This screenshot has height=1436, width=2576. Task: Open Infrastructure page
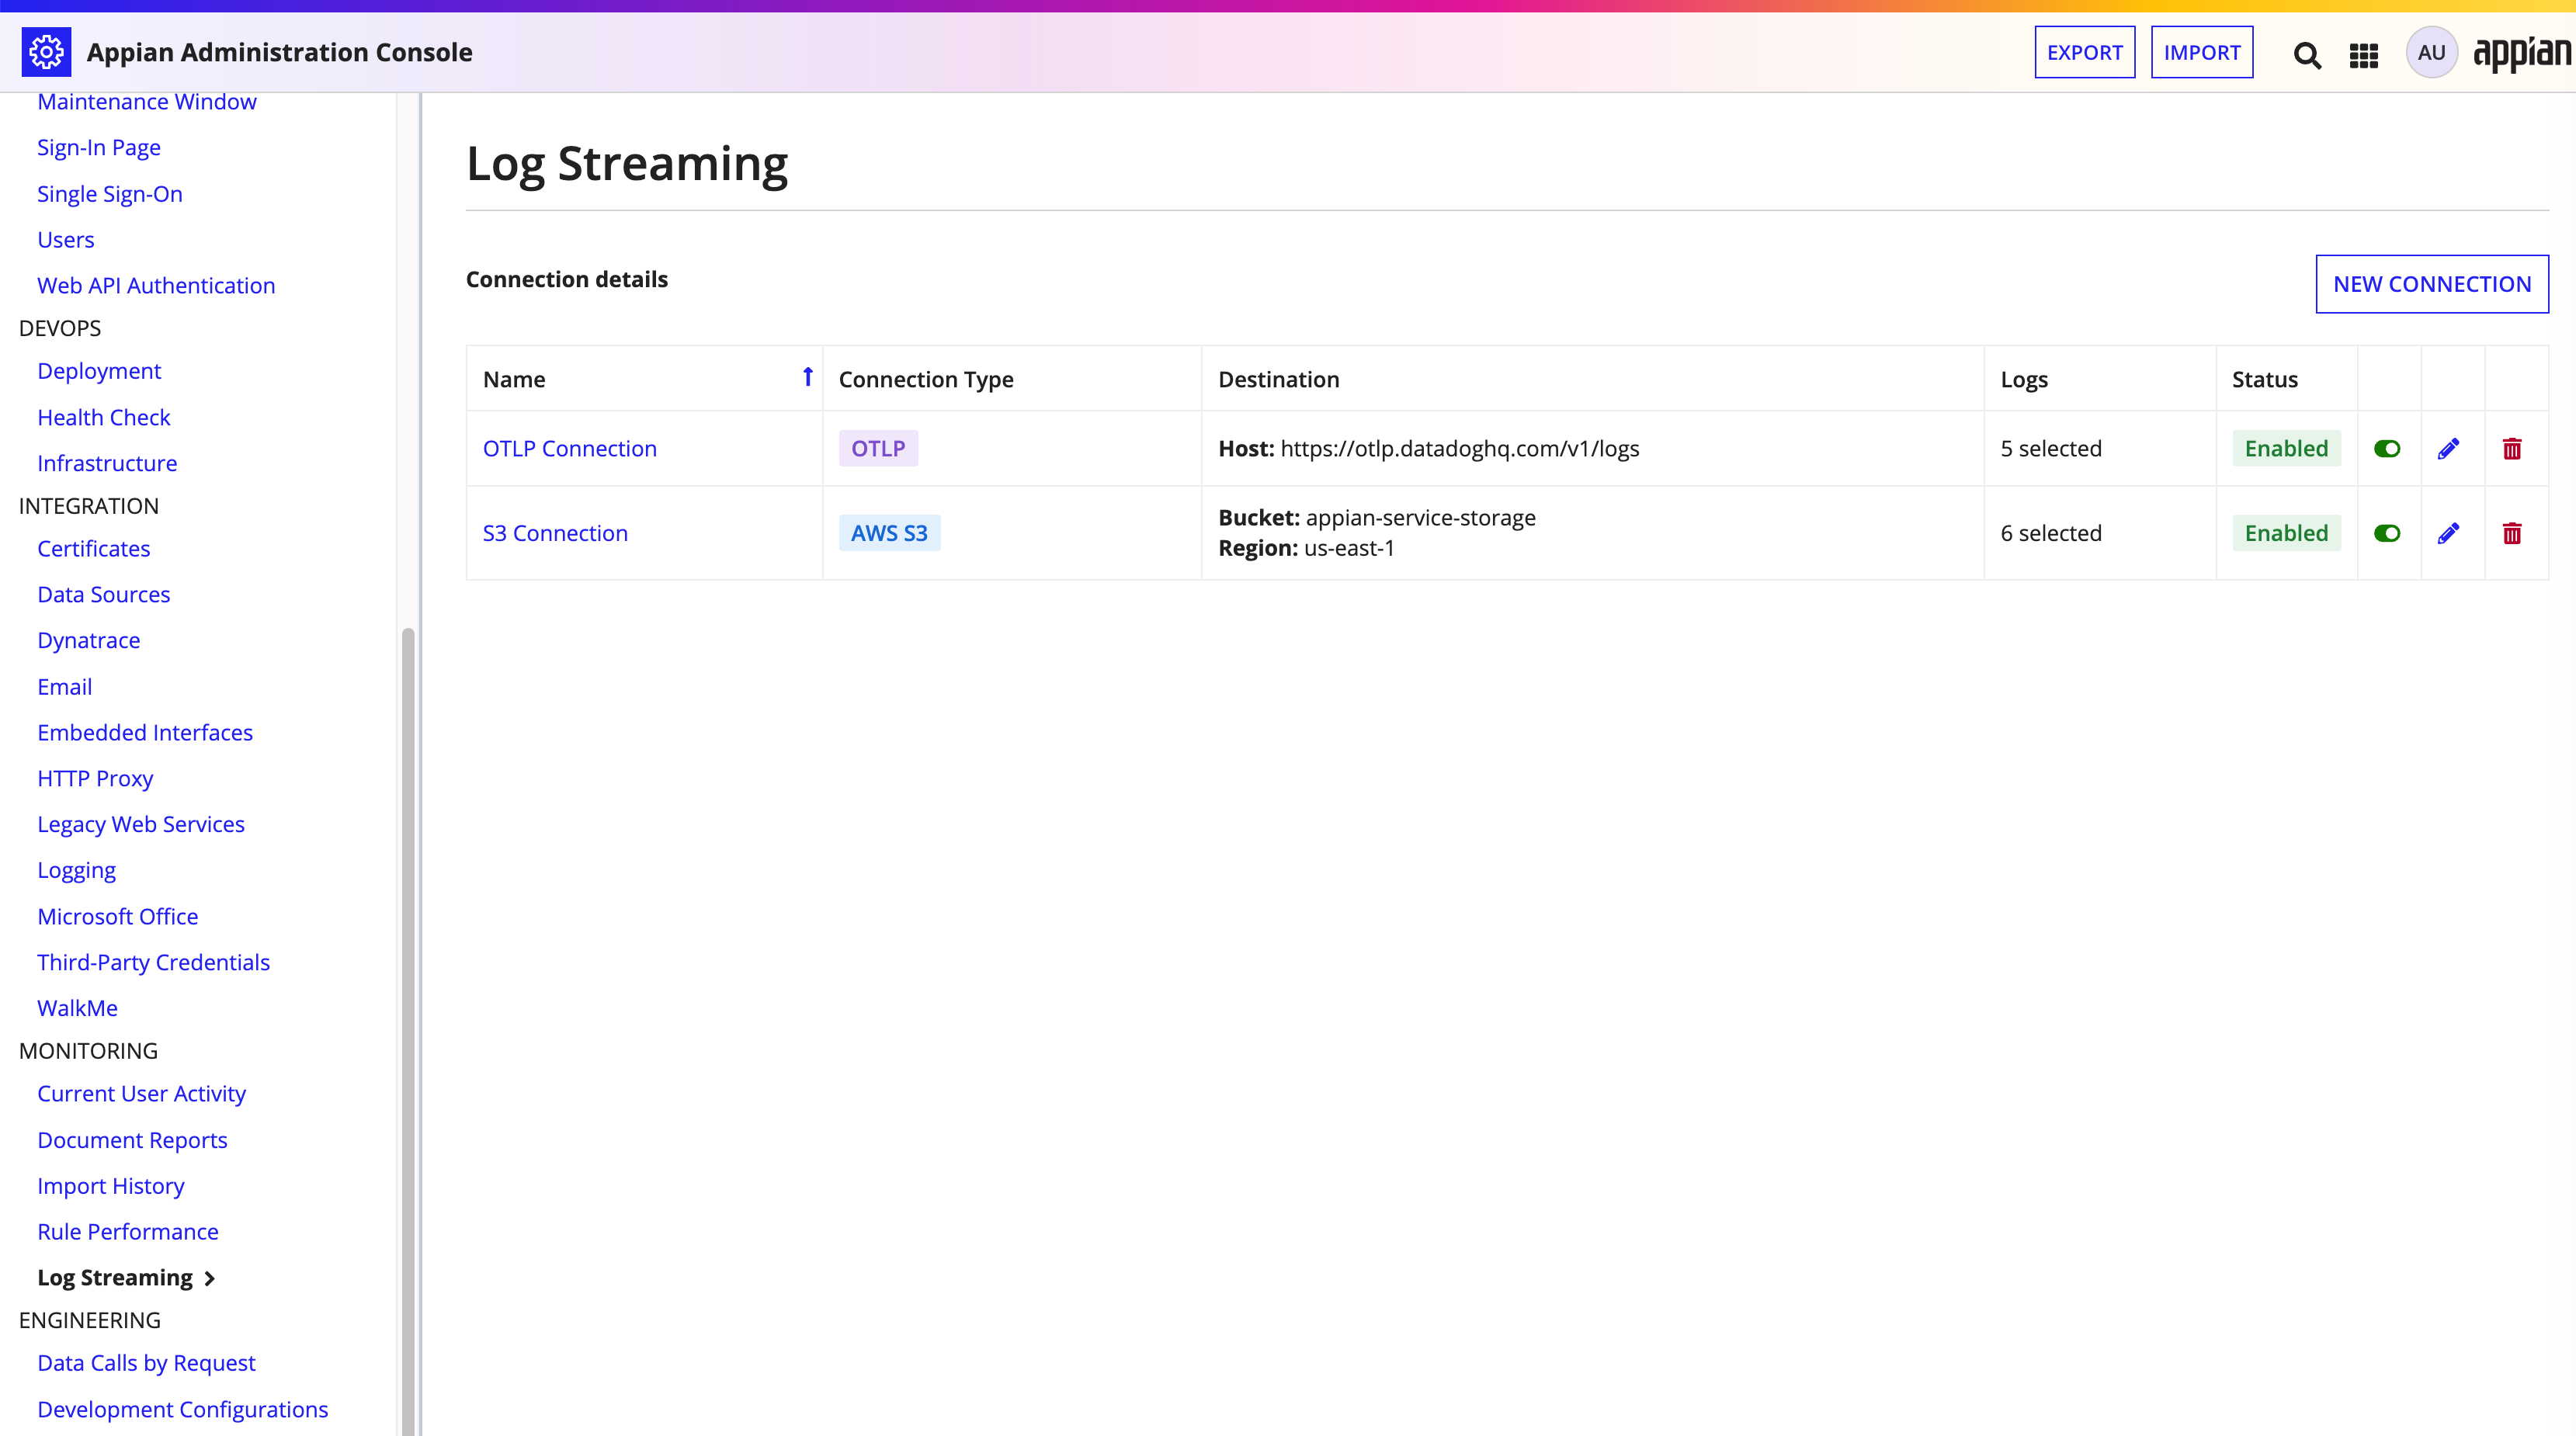coord(107,464)
